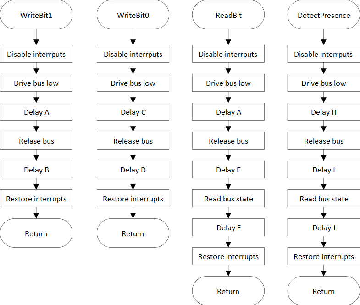Select the WriteBit0 start node
The image size is (360, 305).
click(x=133, y=15)
